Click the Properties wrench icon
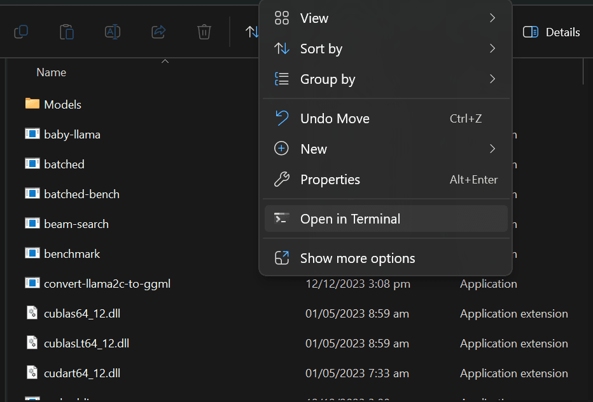 [282, 179]
